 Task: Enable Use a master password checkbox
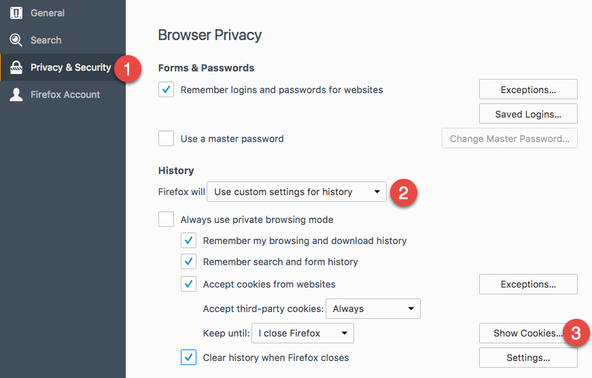167,139
